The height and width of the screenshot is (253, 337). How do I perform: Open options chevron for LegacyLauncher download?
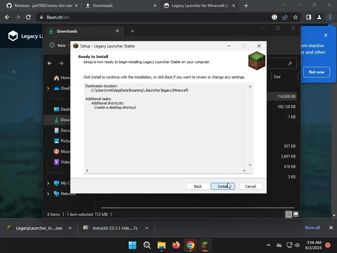click(70, 228)
